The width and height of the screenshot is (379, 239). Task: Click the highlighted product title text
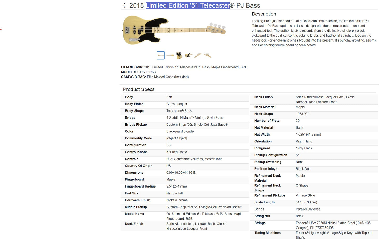[188, 5]
